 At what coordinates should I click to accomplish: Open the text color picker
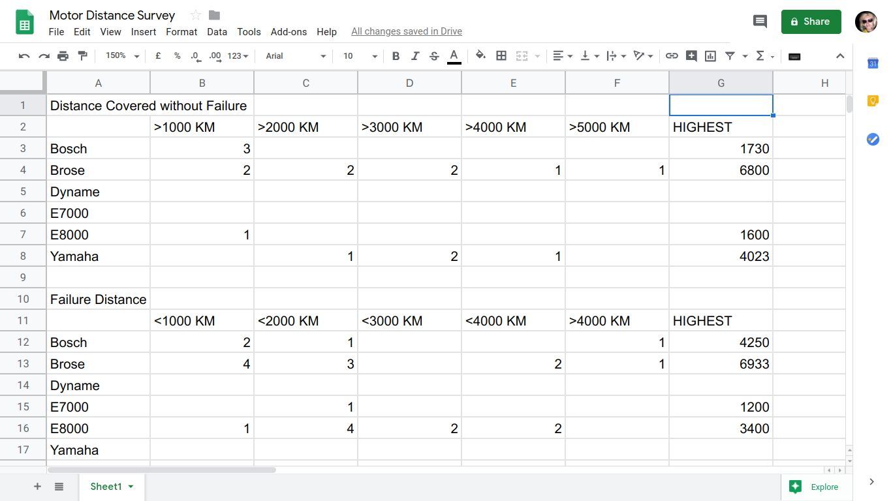(x=454, y=56)
